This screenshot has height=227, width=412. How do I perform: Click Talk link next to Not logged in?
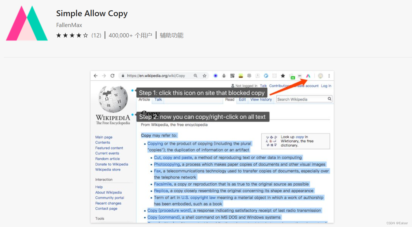coord(263,86)
